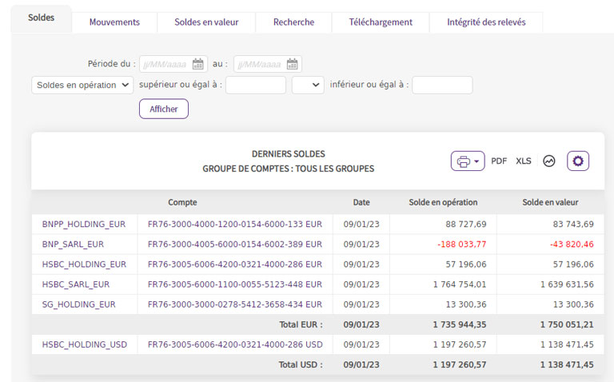Select the 'Intégrité des relevés' tab
Screen dimensions: 614x382
(x=486, y=22)
